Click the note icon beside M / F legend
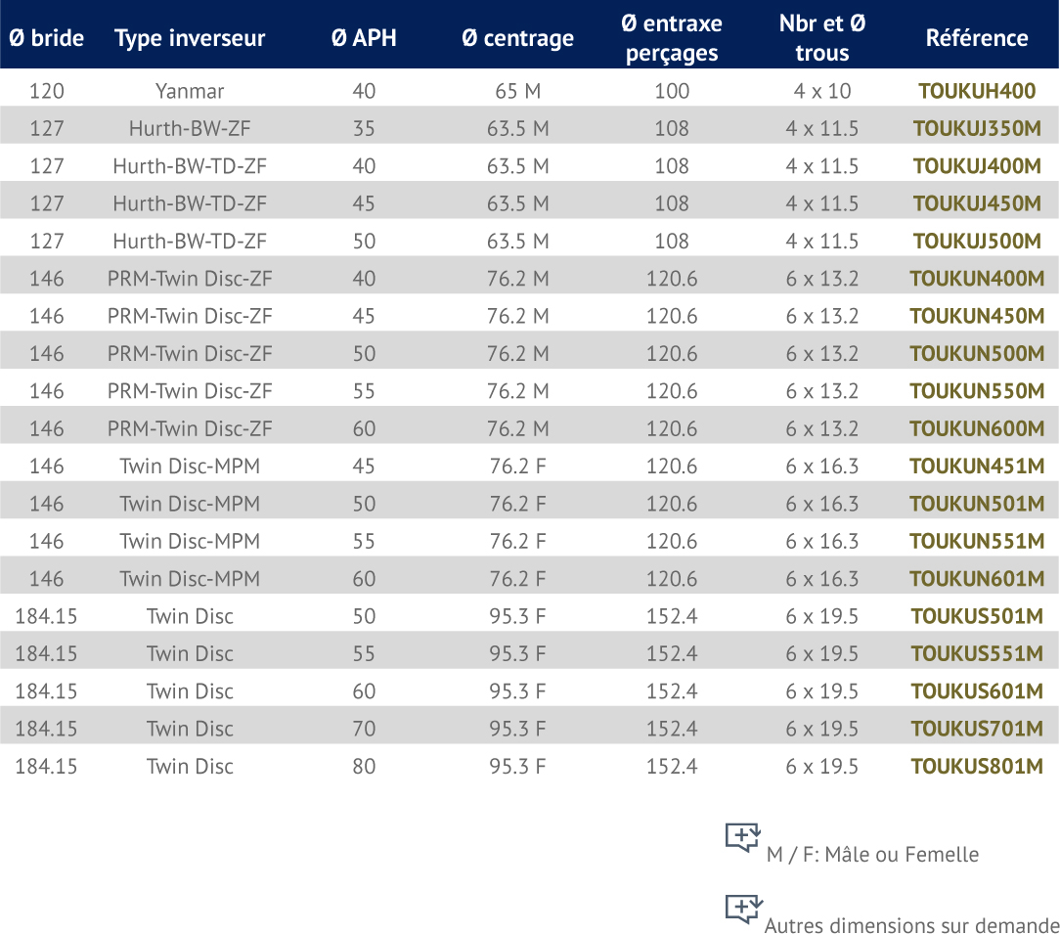1060x934 pixels. [743, 837]
